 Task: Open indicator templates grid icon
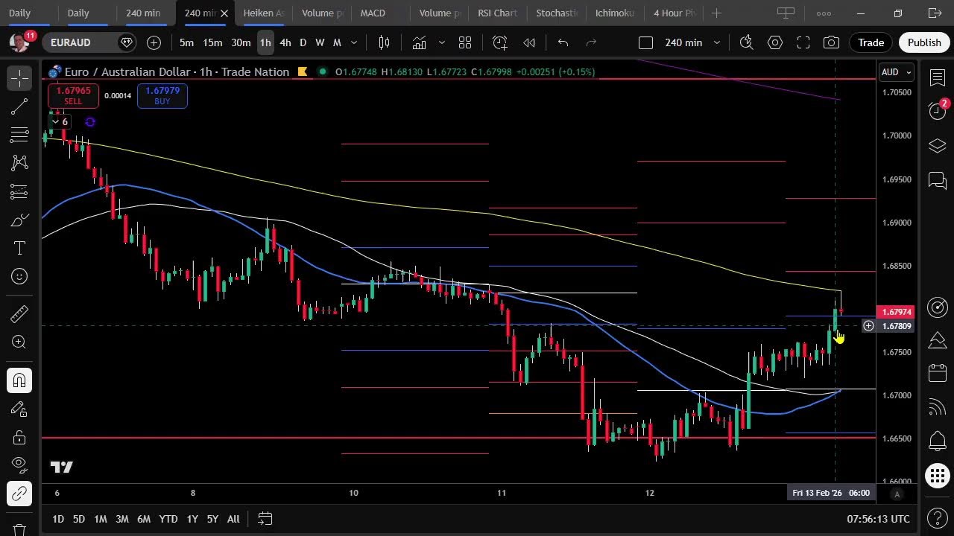tap(465, 42)
